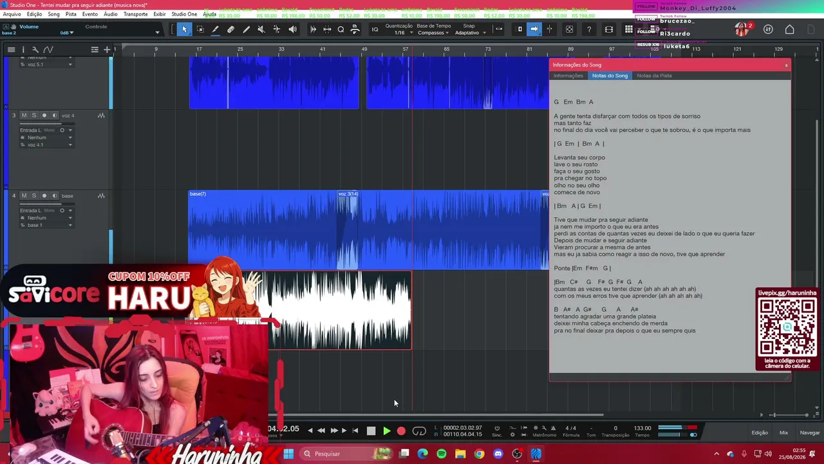Switch to Informações tab
Screen dimensions: 824x464
(568, 75)
